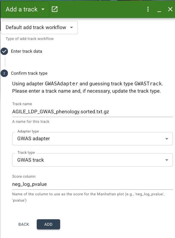
Task: Open the three-dot overflow menu
Action: pyautogui.click(x=148, y=9)
